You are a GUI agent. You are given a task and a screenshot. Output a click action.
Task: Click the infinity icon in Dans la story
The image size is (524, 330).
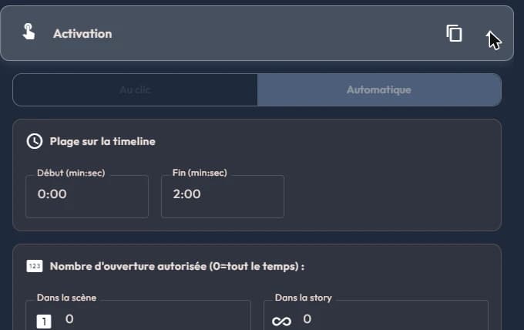click(282, 322)
